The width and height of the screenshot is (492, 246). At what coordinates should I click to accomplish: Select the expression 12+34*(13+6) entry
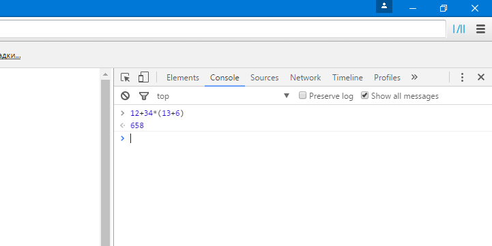[157, 113]
